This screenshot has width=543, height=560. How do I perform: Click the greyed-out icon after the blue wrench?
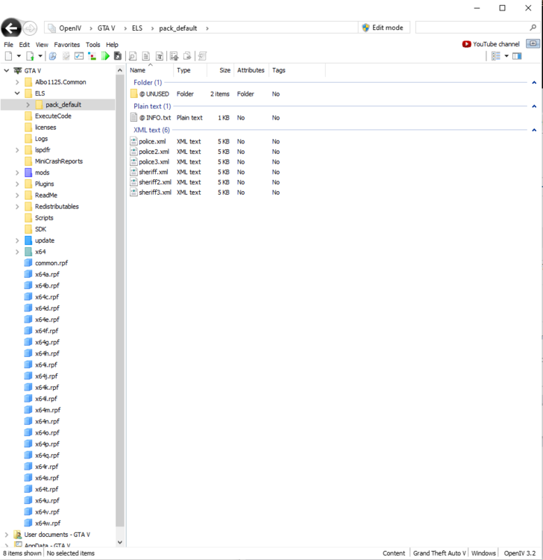pyautogui.click(x=66, y=56)
